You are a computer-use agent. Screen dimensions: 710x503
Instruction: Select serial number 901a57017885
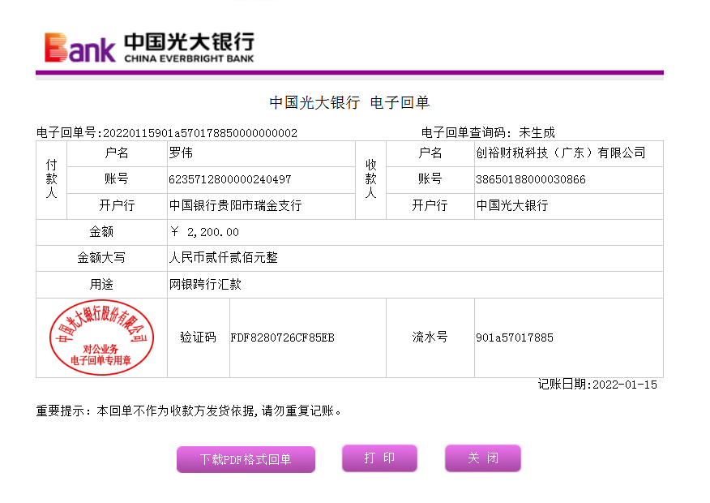point(515,337)
